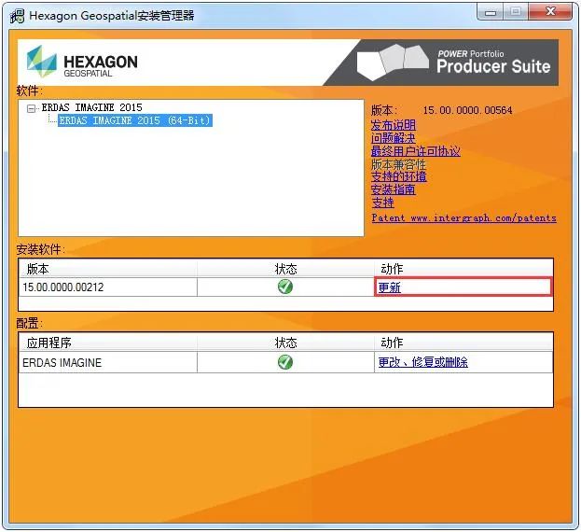This screenshot has height=532, width=581.
Task: Close the installation manager window
Action: 551,11
